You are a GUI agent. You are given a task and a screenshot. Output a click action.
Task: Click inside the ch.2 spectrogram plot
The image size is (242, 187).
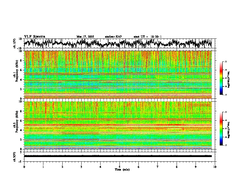click(x=118, y=125)
